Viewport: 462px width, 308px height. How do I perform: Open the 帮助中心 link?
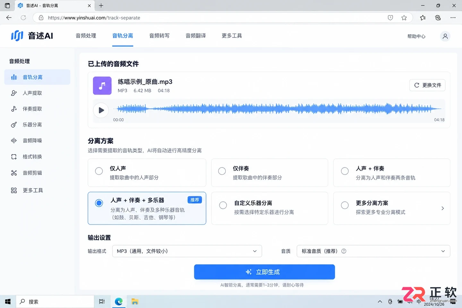click(416, 36)
